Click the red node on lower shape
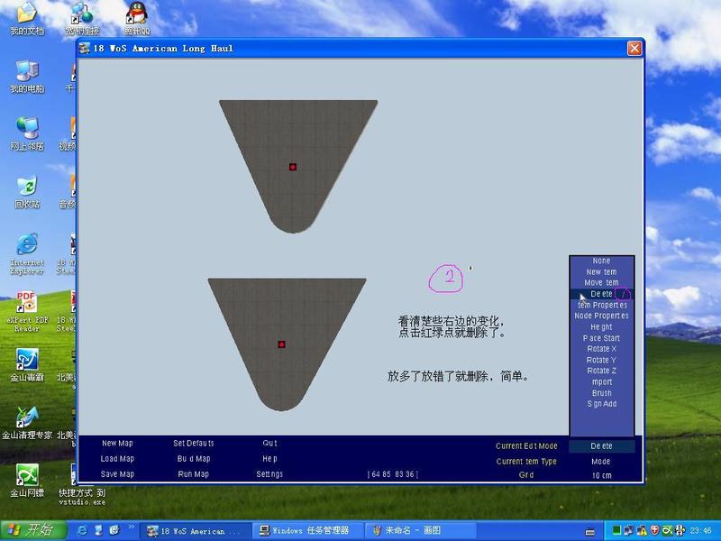Screen dimensions: 721x541 (x=282, y=344)
